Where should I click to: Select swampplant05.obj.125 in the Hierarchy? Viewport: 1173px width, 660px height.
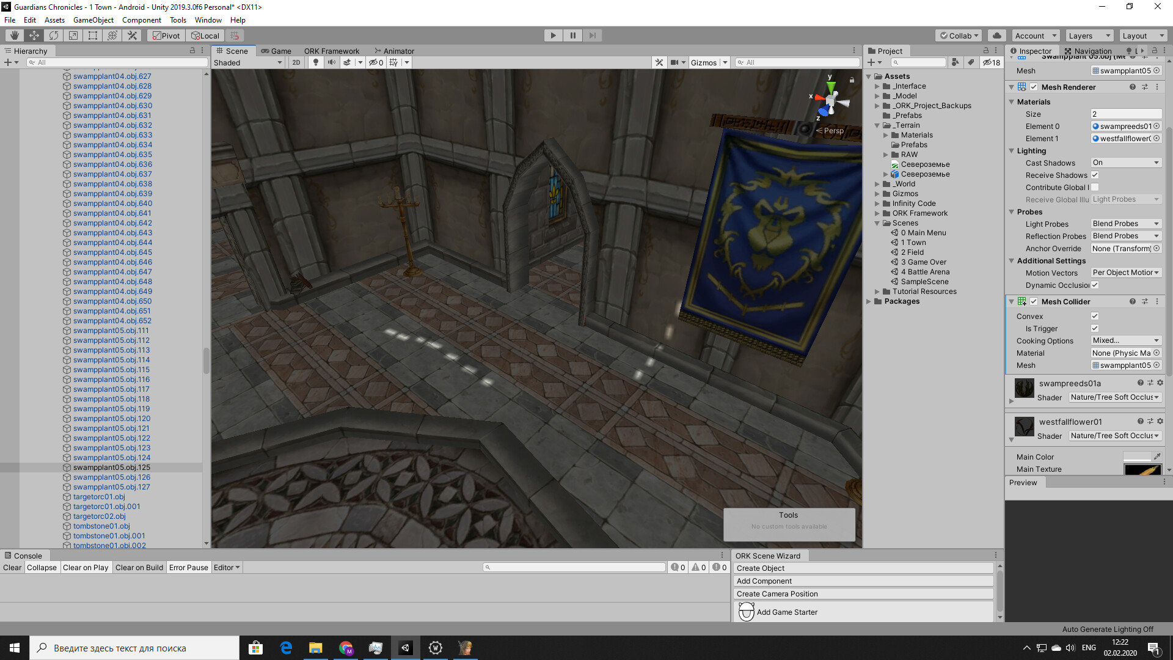[x=112, y=467]
